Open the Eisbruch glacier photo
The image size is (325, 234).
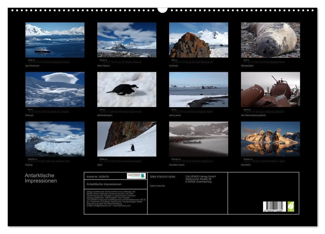click(x=55, y=89)
